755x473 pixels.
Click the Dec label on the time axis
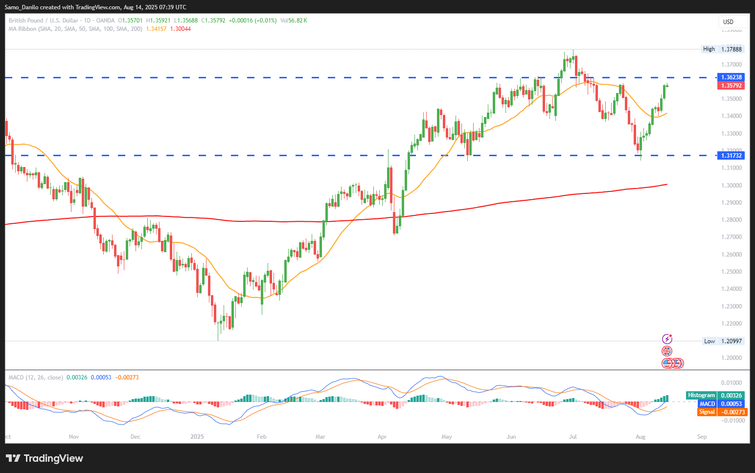136,436
